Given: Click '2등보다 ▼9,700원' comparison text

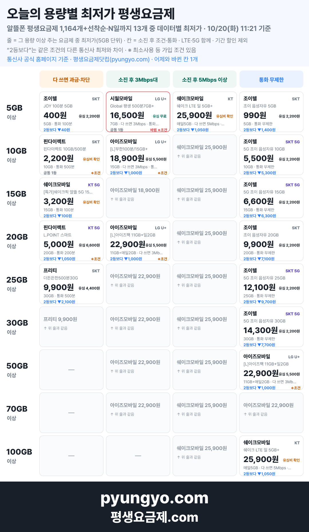Looking at the screenshot, I should 260,302.
